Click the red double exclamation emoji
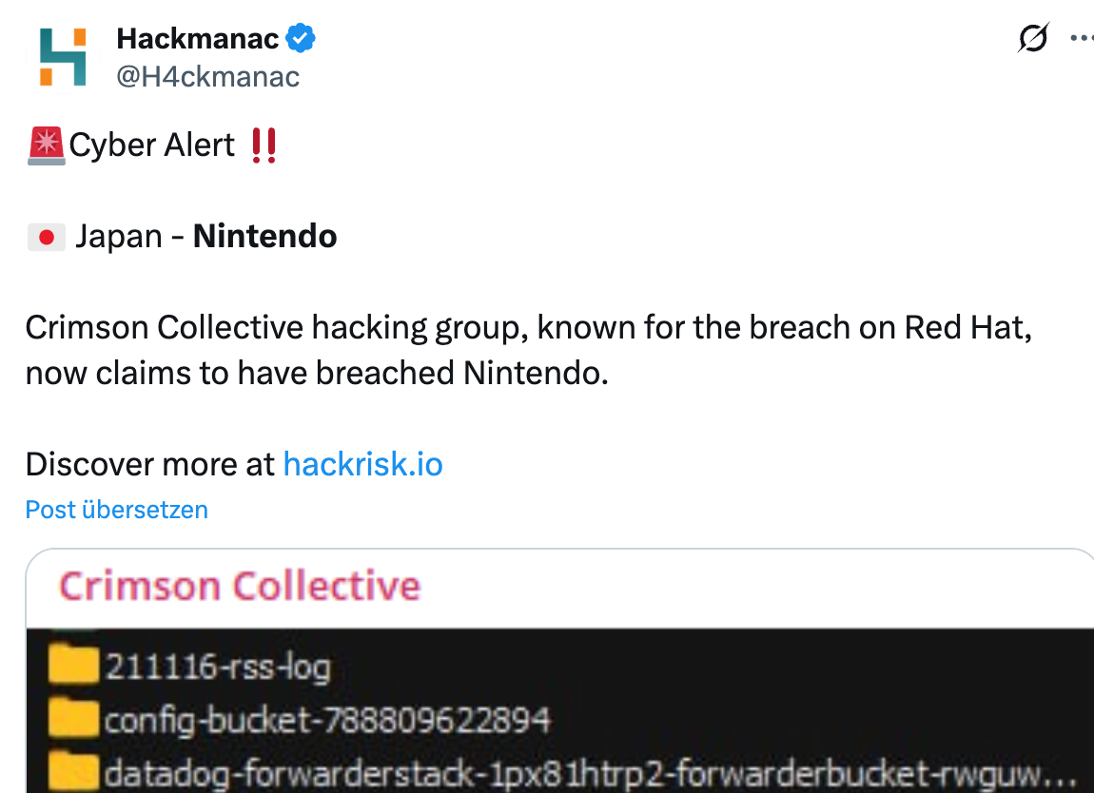The width and height of the screenshot is (1094, 793). [x=263, y=146]
